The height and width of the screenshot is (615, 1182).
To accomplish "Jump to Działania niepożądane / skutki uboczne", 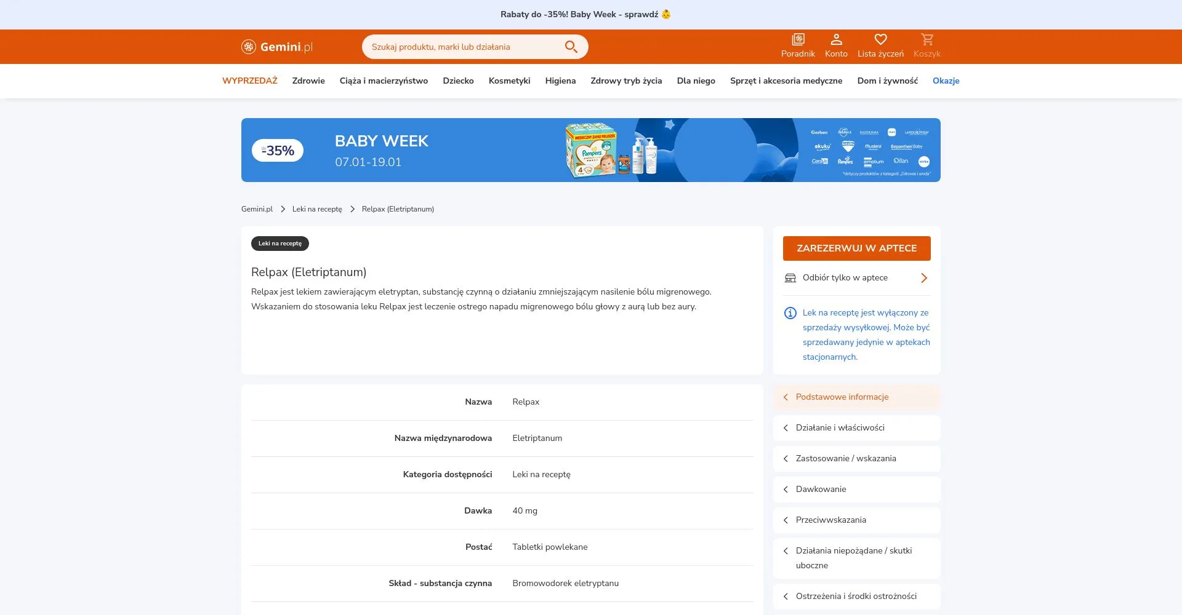I will [857, 558].
